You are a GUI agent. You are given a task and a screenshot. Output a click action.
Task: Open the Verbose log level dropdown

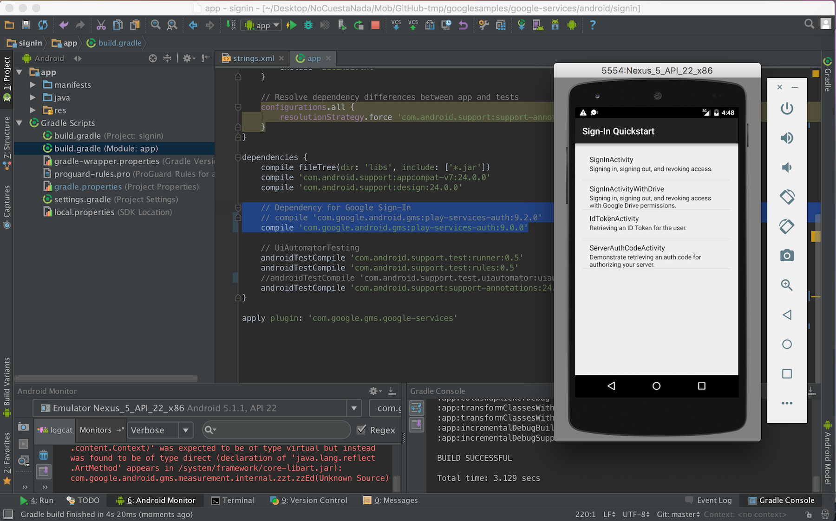(160, 430)
